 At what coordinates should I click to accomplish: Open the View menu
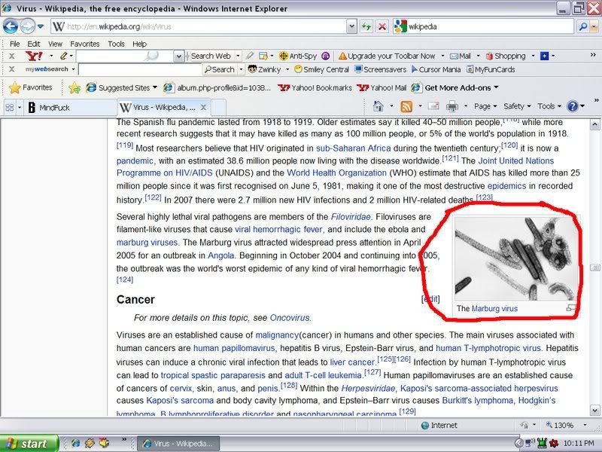tap(55, 44)
